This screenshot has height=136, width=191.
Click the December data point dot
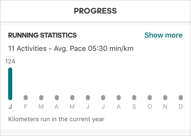pos(181,98)
